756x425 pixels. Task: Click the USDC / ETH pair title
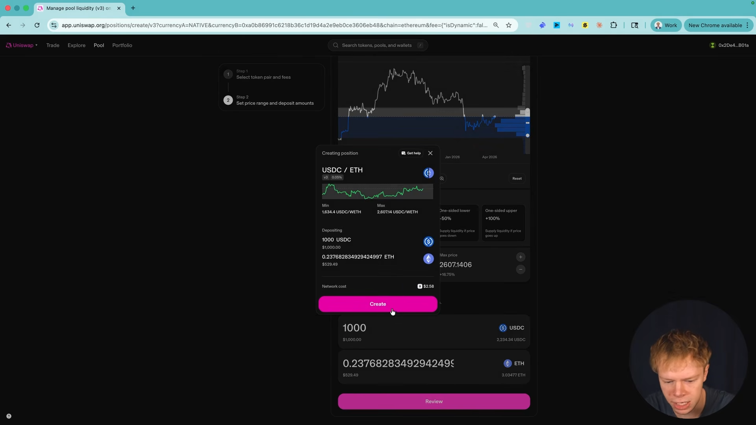click(x=342, y=170)
